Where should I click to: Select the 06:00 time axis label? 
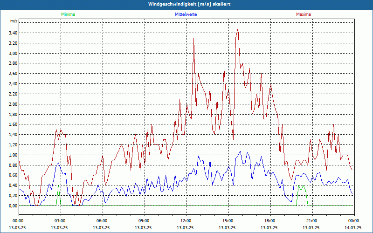click(102, 221)
